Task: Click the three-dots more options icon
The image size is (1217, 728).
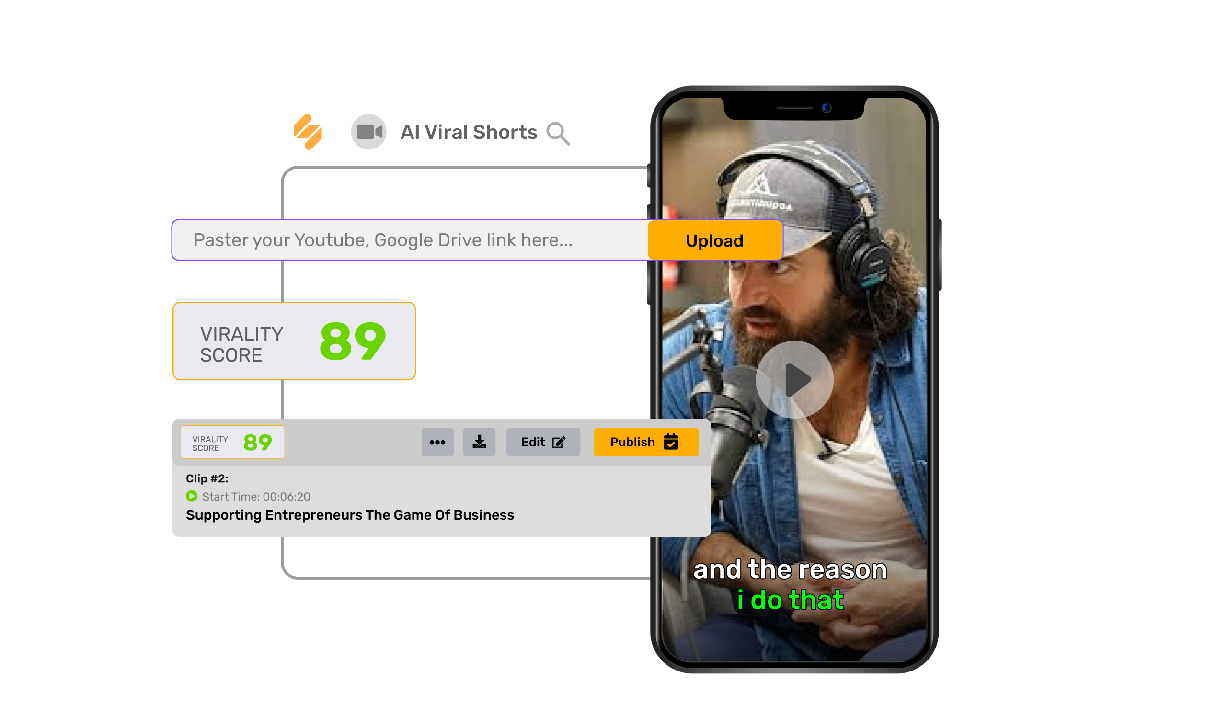Action: coord(438,443)
